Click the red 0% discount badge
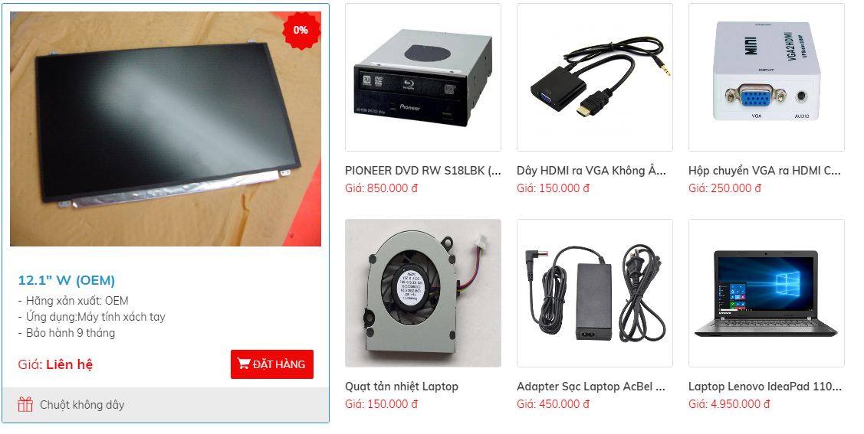This screenshot has width=864, height=434. click(301, 31)
